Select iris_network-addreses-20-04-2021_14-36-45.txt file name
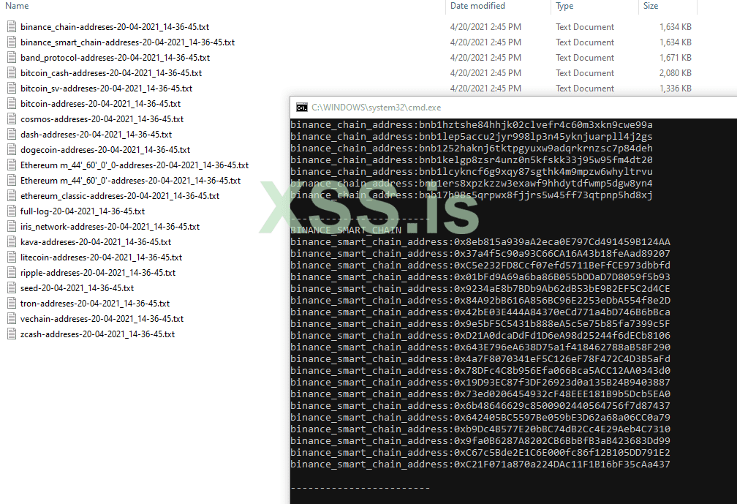Viewport: 737px width, 504px height. tap(110, 227)
